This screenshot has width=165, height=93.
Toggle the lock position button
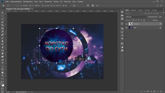(x=139, y=20)
